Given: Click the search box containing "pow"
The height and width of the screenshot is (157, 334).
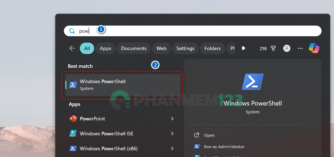Looking at the screenshot, I should coord(193,31).
